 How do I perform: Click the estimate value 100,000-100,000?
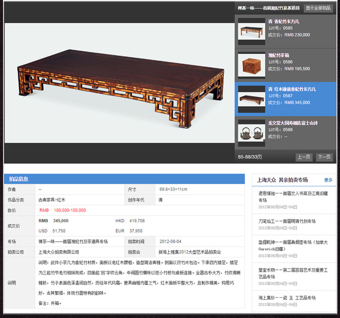tap(70, 210)
